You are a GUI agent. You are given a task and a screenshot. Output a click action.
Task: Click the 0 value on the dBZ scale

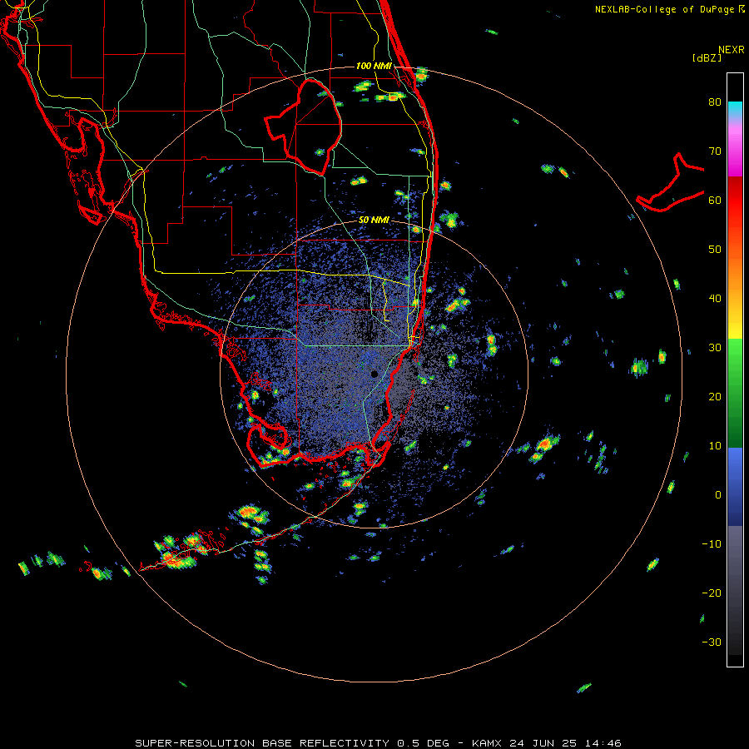(718, 495)
